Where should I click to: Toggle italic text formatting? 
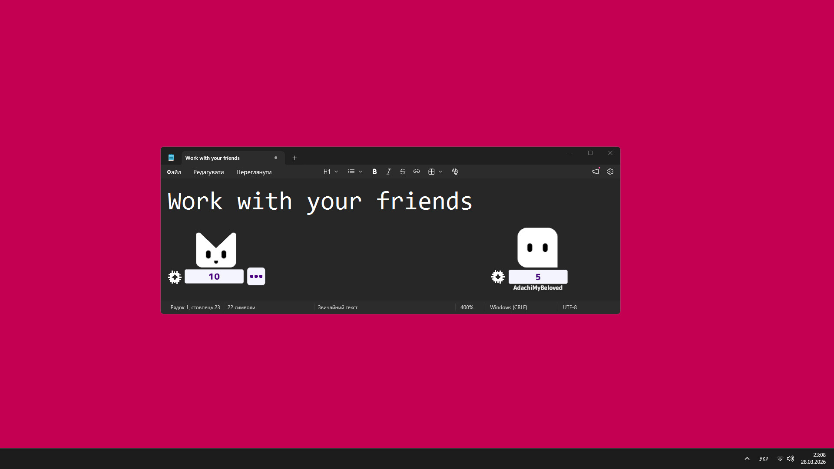[389, 172]
